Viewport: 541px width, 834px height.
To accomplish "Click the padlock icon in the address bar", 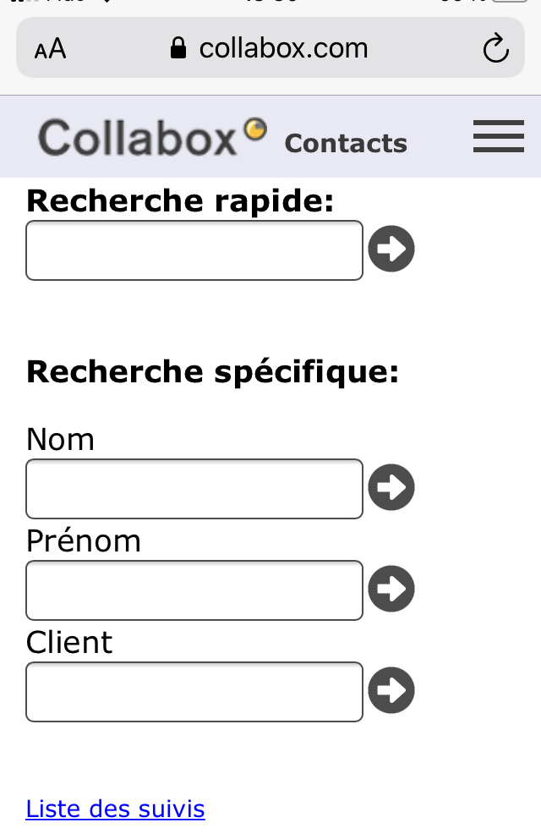I will point(178,48).
